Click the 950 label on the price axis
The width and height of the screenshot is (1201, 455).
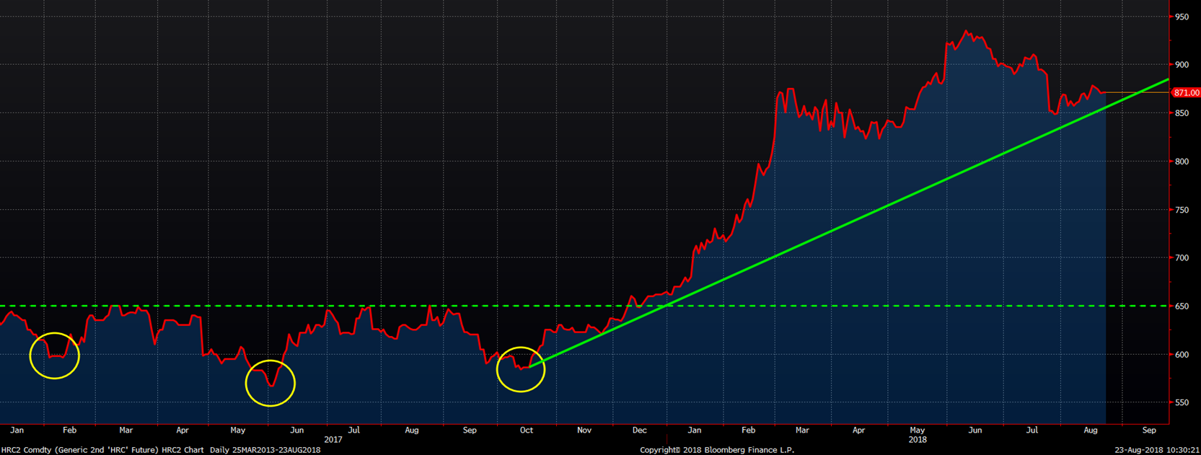click(x=1182, y=17)
